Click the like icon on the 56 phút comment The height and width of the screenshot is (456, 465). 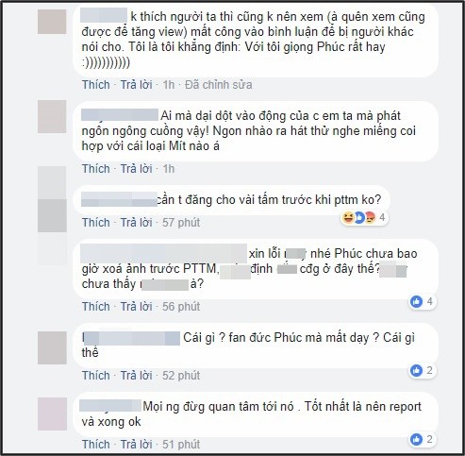pos(417,302)
